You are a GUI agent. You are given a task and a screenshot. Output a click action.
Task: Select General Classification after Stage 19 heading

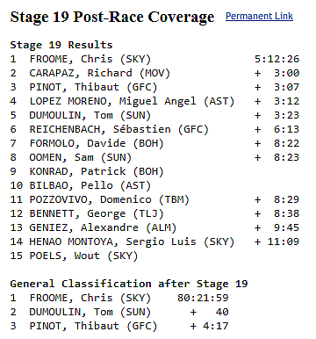129,284
